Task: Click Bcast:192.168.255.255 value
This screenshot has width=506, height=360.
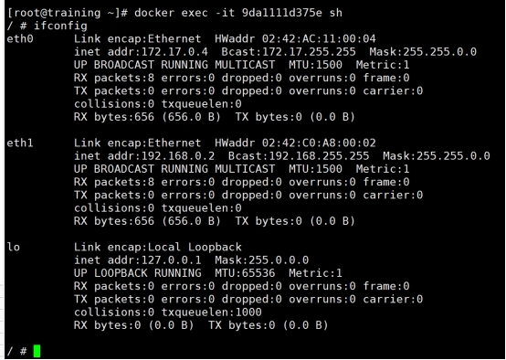Action: click(x=299, y=156)
